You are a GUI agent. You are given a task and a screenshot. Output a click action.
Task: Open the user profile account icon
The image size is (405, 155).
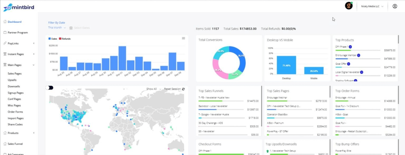[394, 6]
